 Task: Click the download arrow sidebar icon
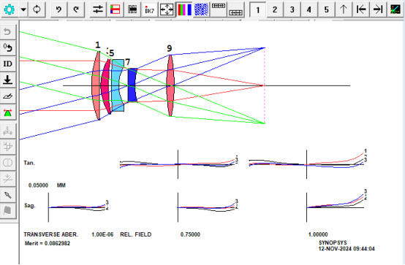[8, 80]
